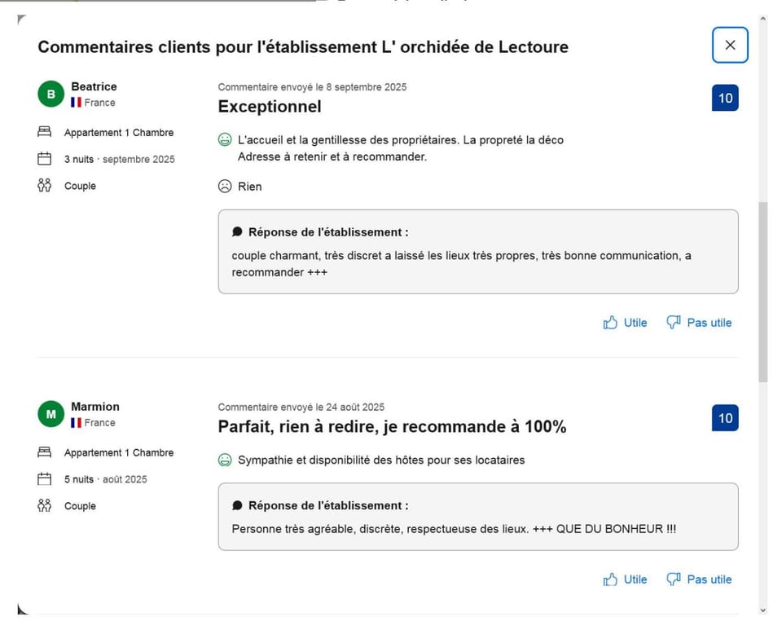The image size is (782, 630).
Task: Click the French flag under Marmion's name
Action: click(76, 422)
